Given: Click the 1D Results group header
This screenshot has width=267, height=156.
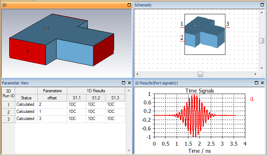Looking at the screenshot, I should coord(96,90).
